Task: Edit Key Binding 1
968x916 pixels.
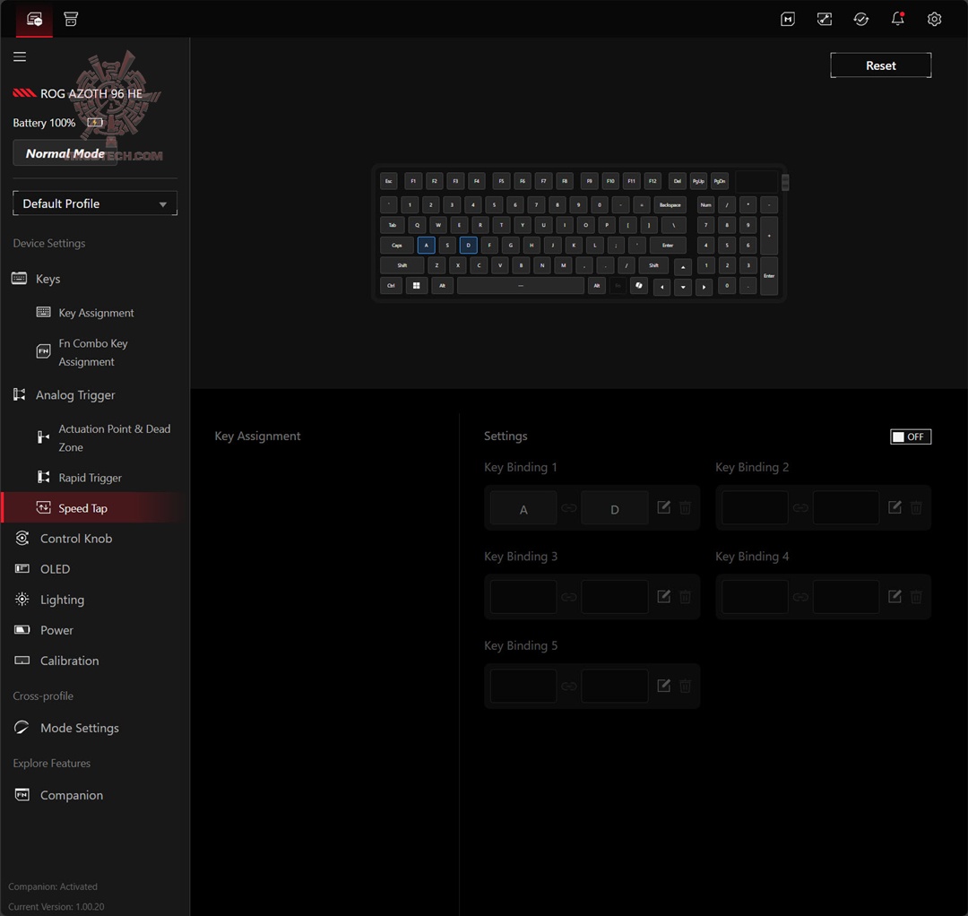Action: [x=663, y=507]
